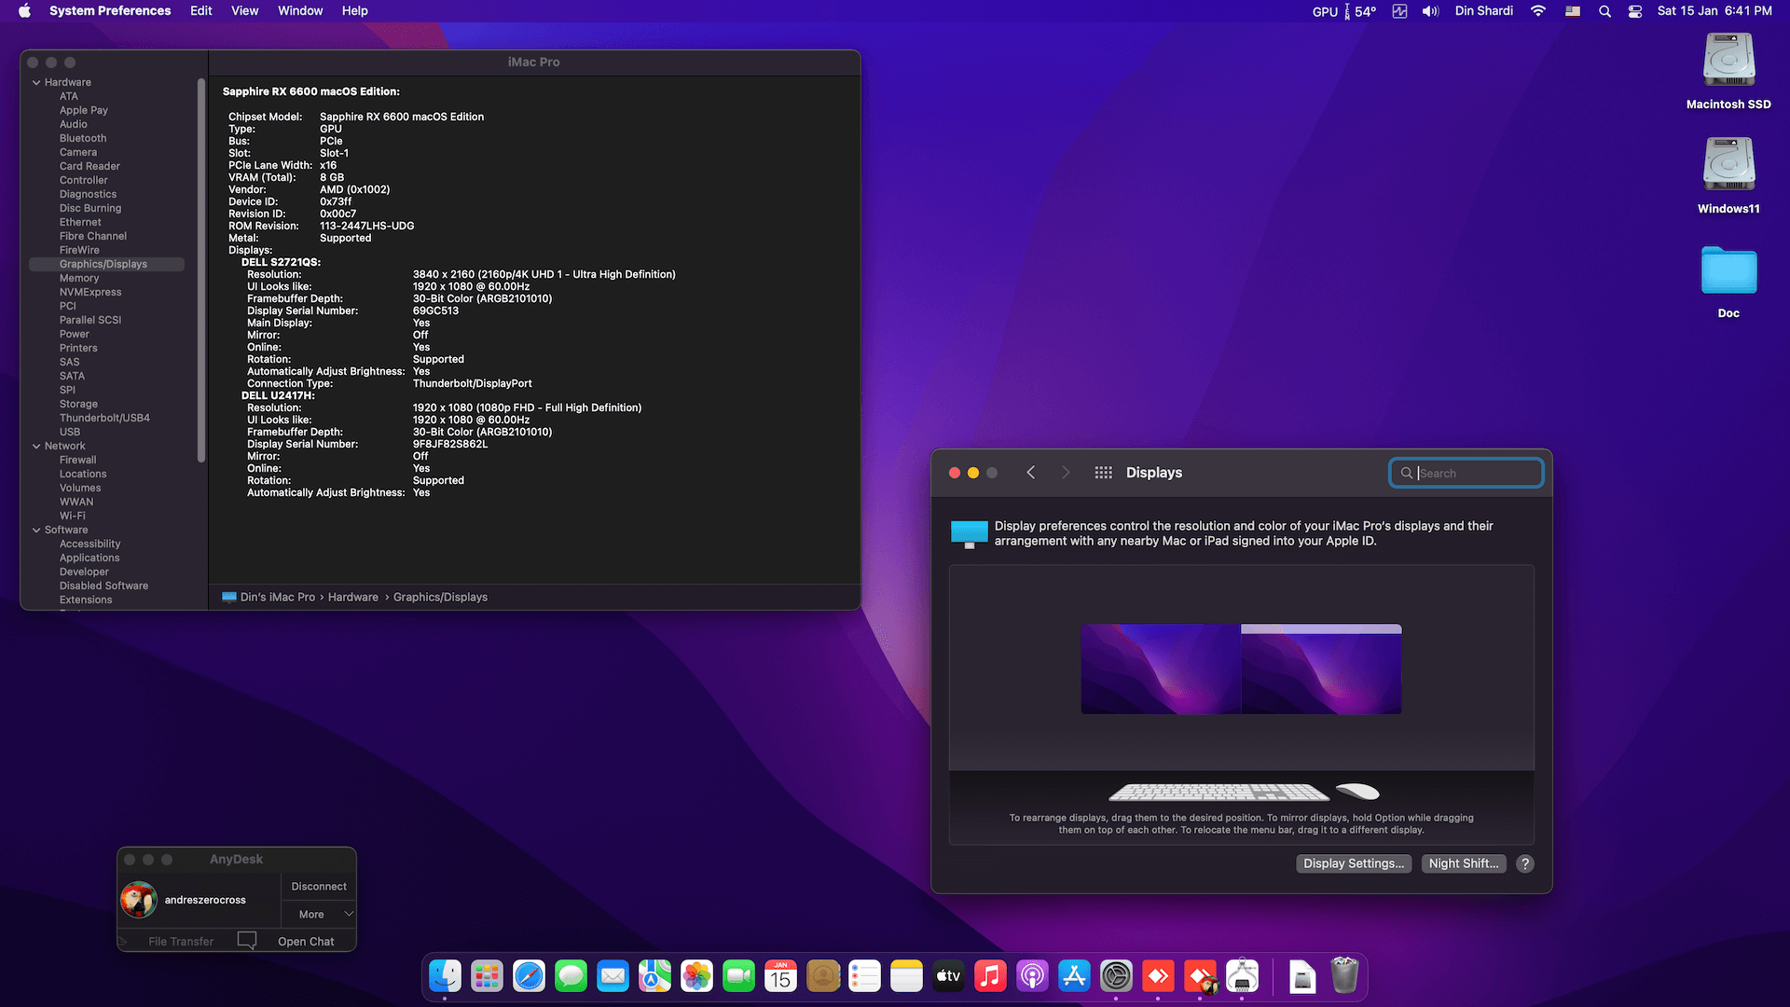Open Control Center in the menu bar
Screen dimensions: 1790x1007
coord(1635,11)
